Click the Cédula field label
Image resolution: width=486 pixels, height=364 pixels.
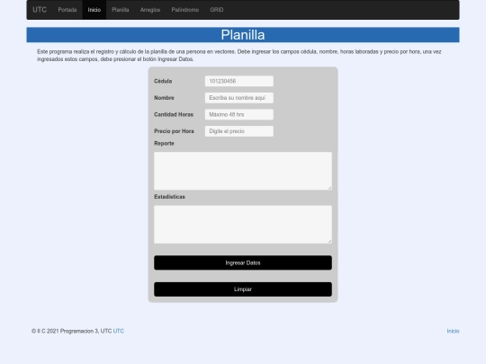pyautogui.click(x=163, y=81)
